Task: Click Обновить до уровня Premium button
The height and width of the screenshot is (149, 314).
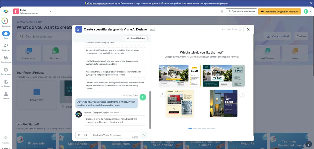Action: click(279, 11)
